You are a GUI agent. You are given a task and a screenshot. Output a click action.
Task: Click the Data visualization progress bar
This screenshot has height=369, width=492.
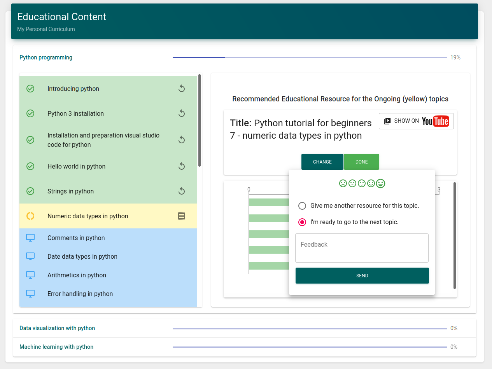point(310,329)
